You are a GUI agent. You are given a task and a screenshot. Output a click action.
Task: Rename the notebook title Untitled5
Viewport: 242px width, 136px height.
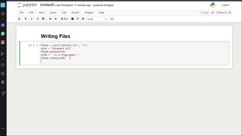coord(47,5)
